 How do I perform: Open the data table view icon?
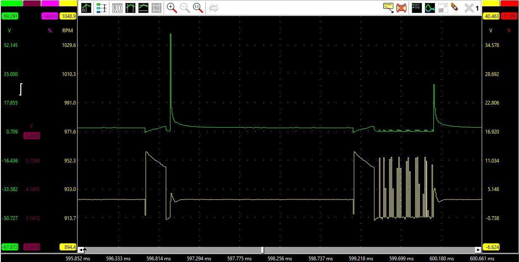pyautogui.click(x=117, y=8)
